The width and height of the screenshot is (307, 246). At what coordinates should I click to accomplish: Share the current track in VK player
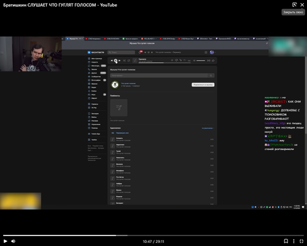click(x=213, y=60)
